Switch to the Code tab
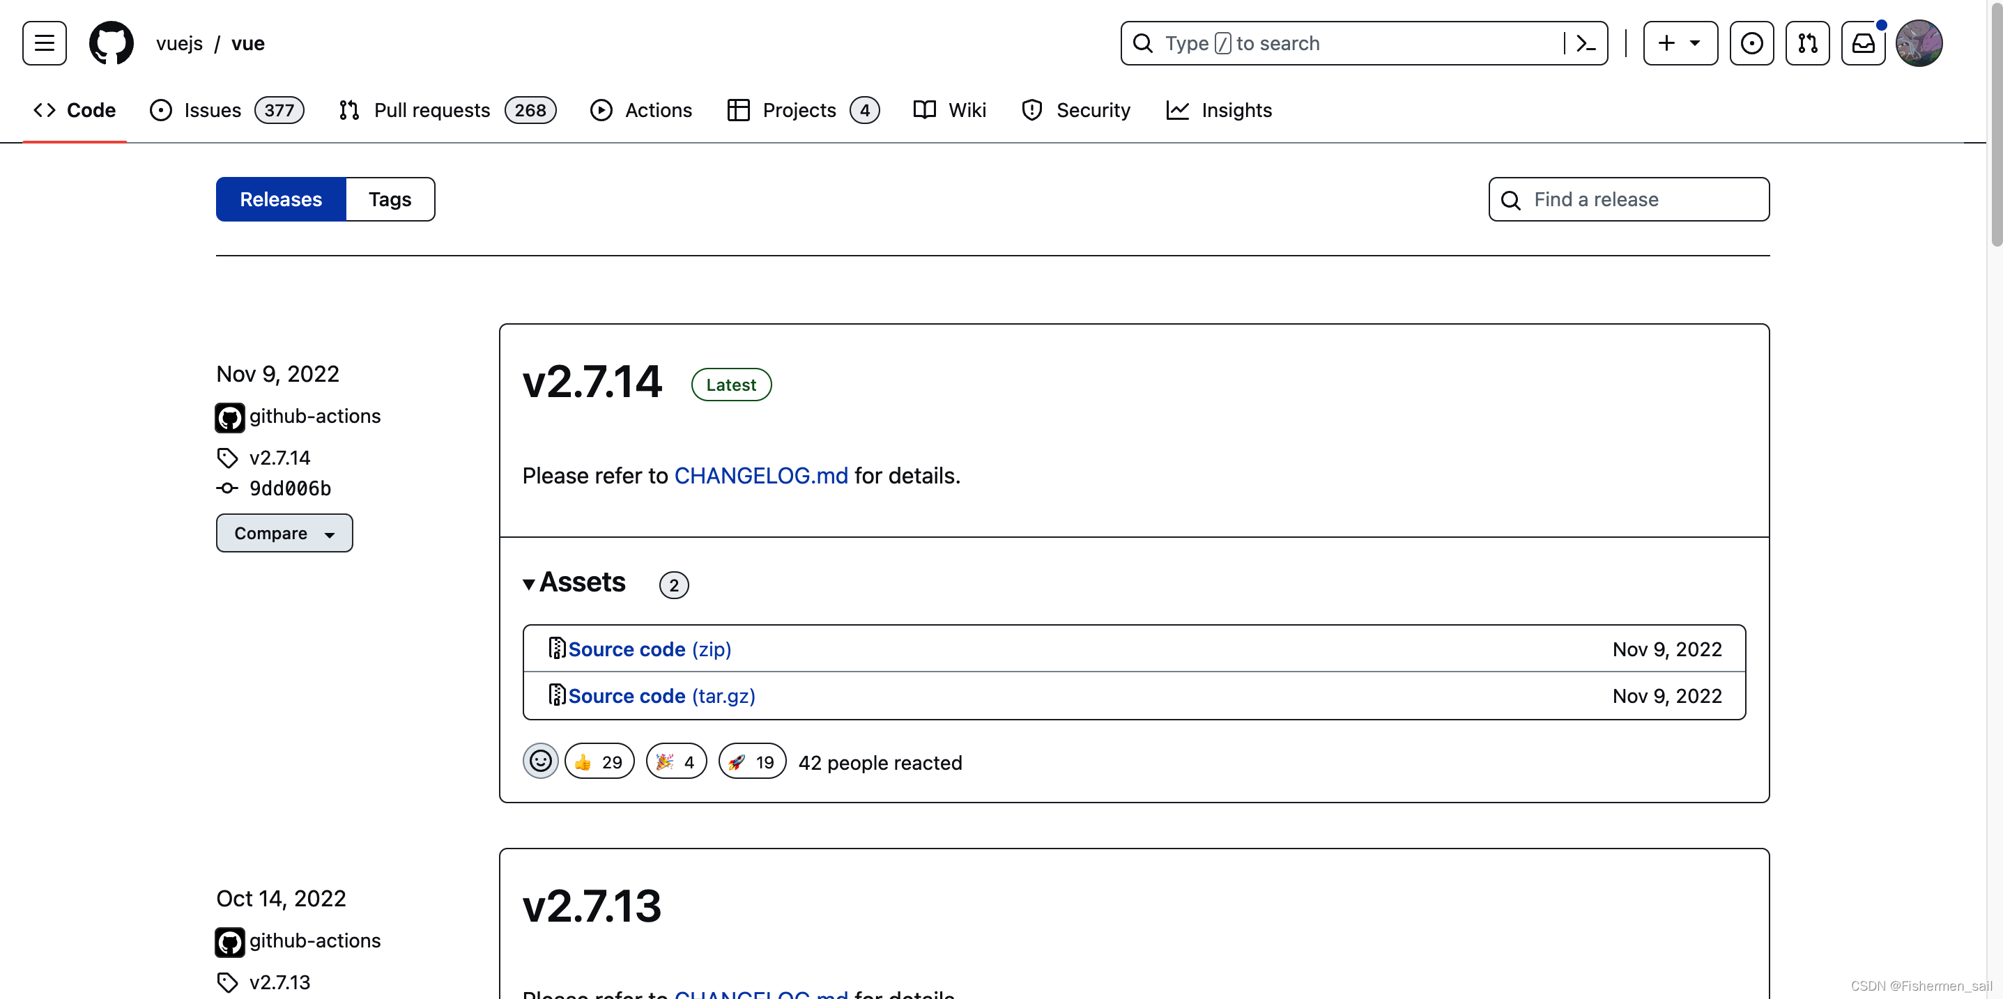The height and width of the screenshot is (999, 2003). pos(75,110)
